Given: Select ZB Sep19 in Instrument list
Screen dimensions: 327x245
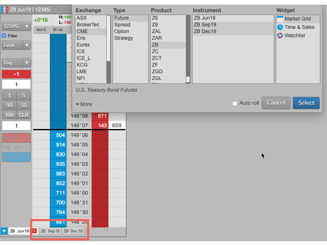Looking at the screenshot, I should 233,25.
